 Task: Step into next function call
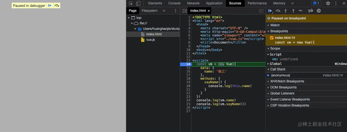pyautogui.click(x=286, y=11)
